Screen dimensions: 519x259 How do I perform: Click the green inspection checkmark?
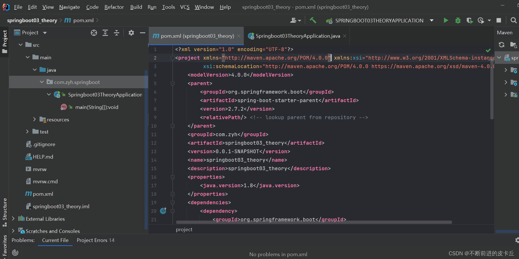[488, 50]
